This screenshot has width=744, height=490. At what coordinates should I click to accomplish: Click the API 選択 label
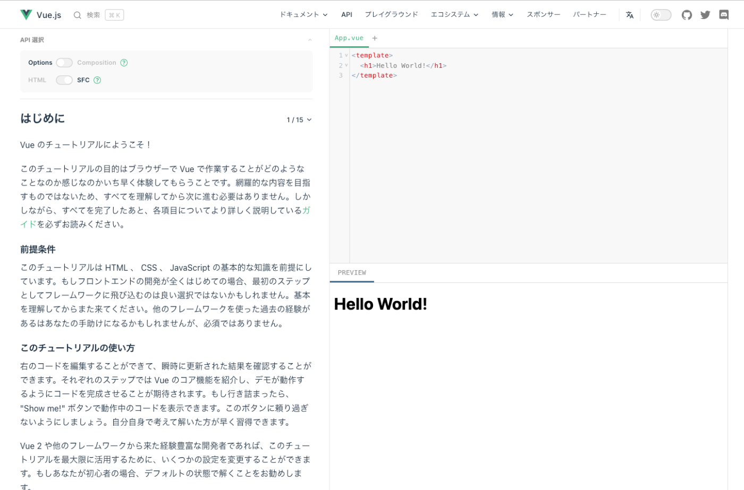click(32, 40)
